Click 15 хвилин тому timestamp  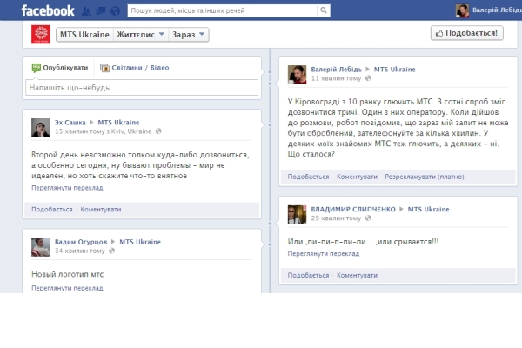click(x=79, y=131)
